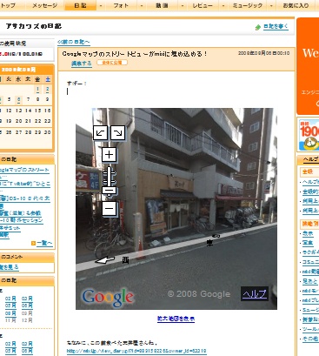Open the ミュージック tab
Image resolution: width=319 pixels, height=356 pixels.
[247, 5]
